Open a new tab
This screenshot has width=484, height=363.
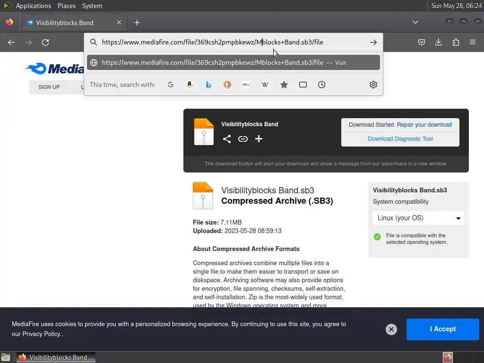[x=137, y=23]
